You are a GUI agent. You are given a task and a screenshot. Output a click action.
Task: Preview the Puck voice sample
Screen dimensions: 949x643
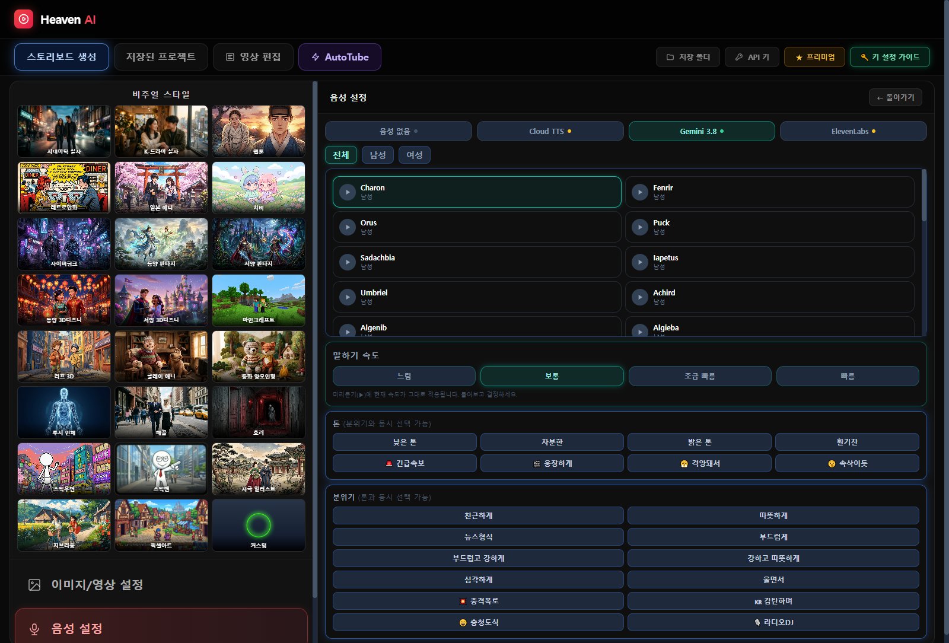[x=640, y=227]
